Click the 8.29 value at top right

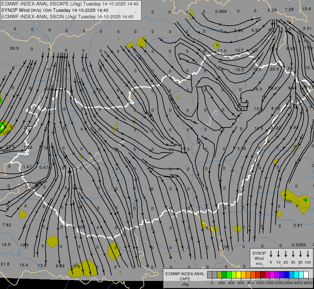click(x=272, y=10)
